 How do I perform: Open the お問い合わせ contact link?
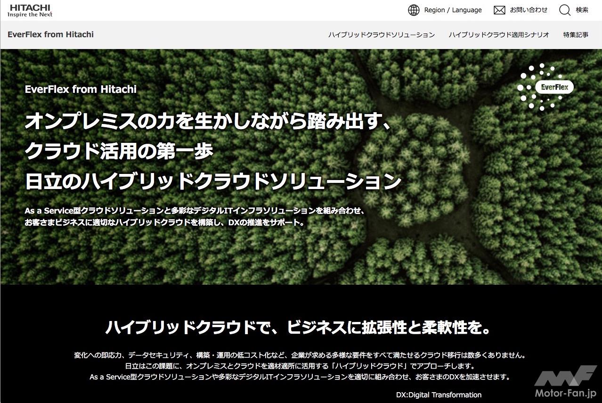pyautogui.click(x=529, y=10)
